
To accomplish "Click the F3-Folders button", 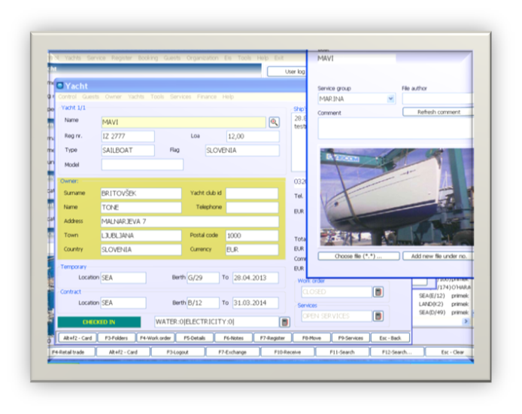I will tap(117, 338).
